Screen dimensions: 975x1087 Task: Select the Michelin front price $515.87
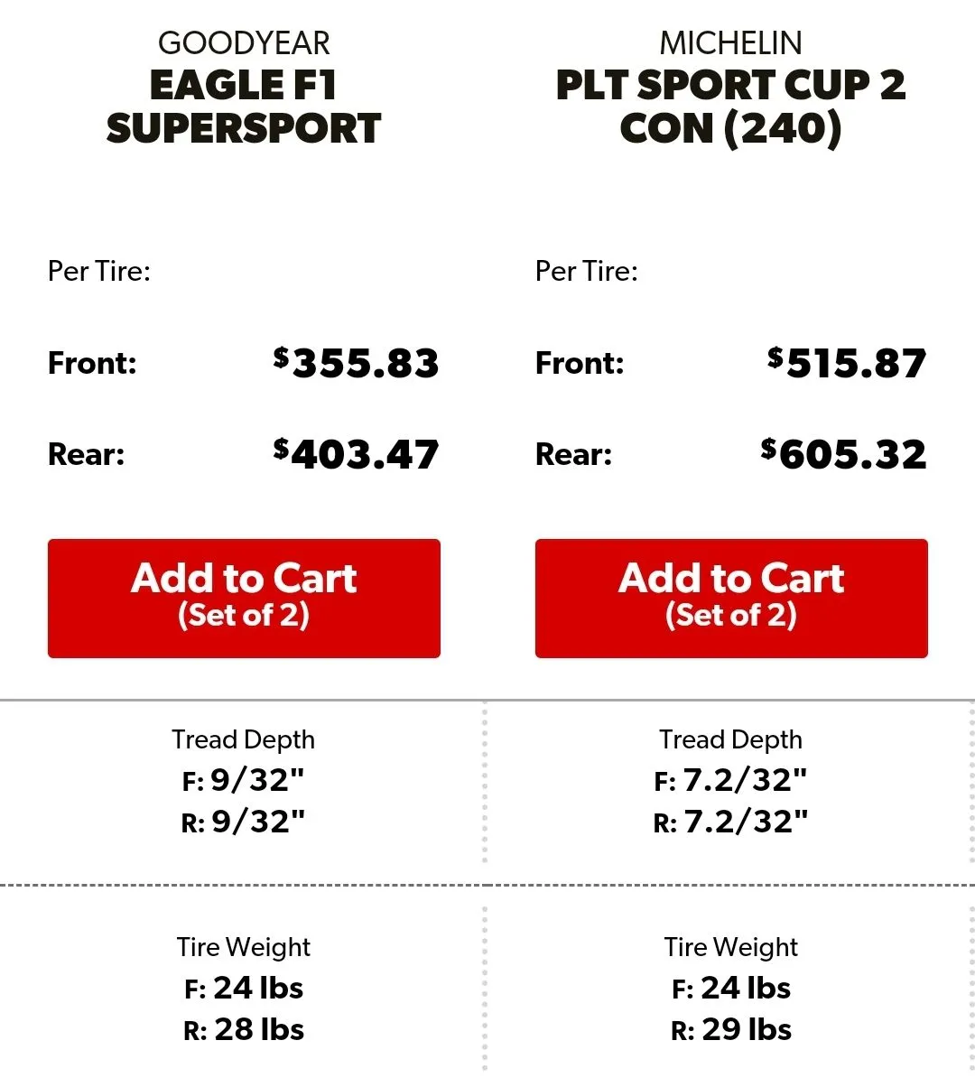click(847, 363)
